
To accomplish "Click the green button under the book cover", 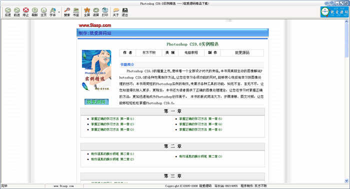I will pyautogui.click(x=96, y=102).
